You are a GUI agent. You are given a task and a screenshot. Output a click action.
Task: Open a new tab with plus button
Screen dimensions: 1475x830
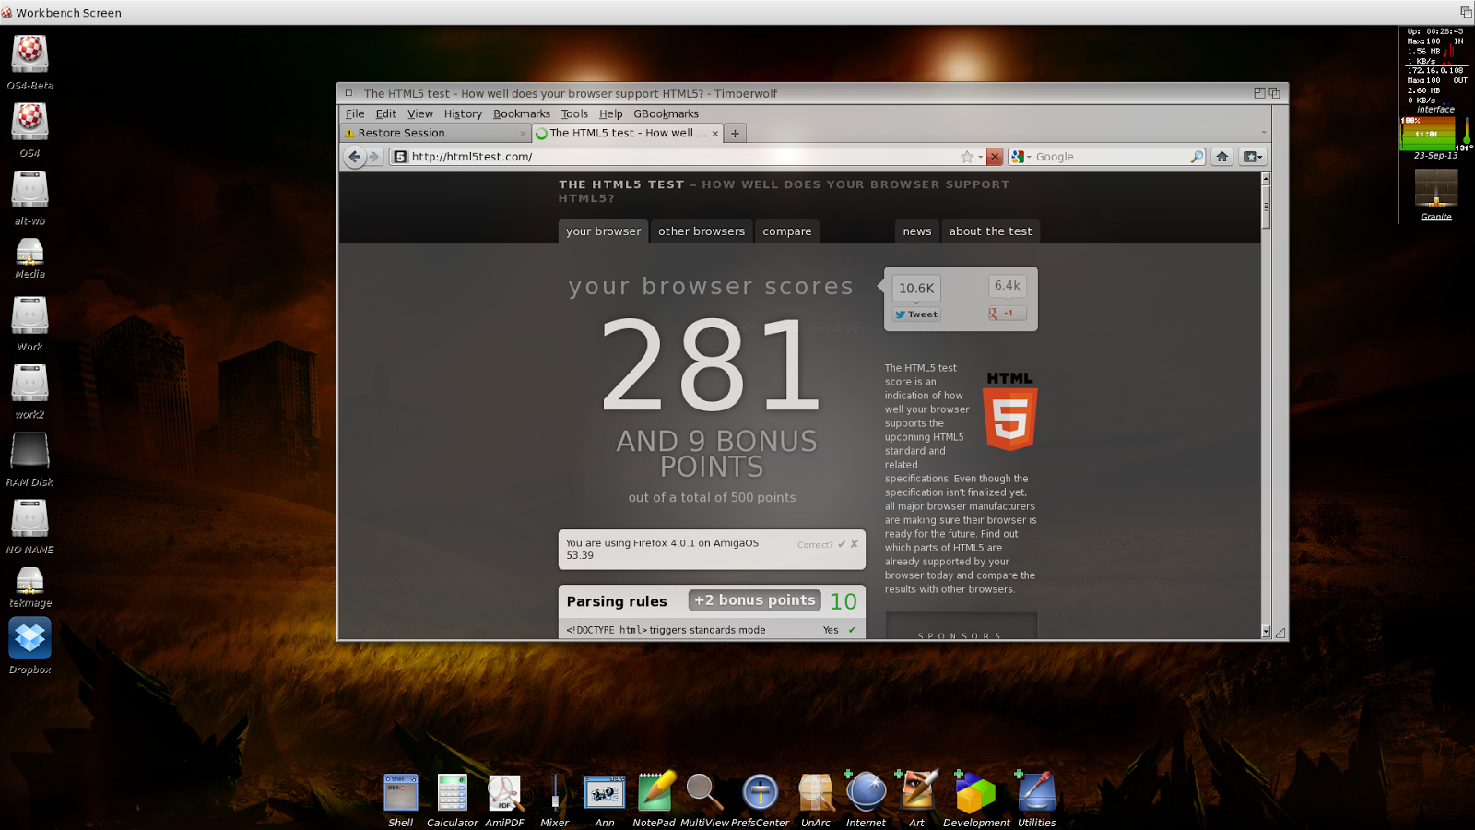coord(735,134)
